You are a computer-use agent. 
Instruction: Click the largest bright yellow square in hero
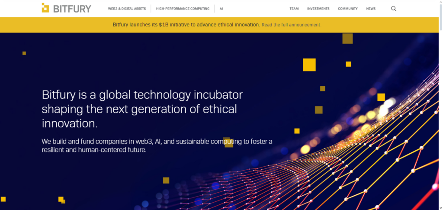pos(309,65)
